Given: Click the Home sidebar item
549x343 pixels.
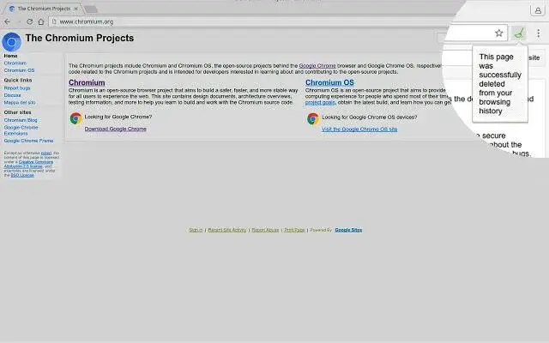Looking at the screenshot, I should coord(10,56).
